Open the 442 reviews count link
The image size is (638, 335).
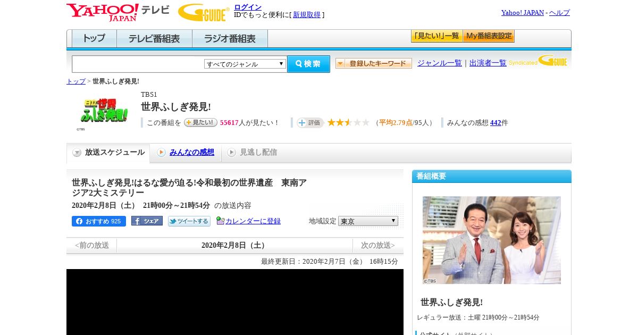coord(496,123)
